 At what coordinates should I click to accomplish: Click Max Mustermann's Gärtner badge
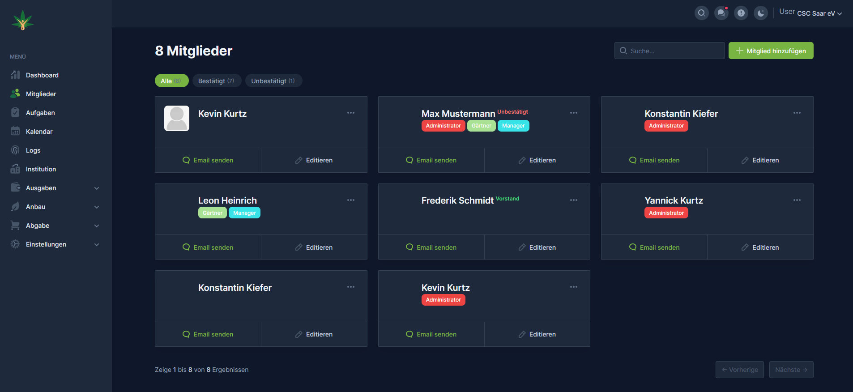click(x=482, y=126)
